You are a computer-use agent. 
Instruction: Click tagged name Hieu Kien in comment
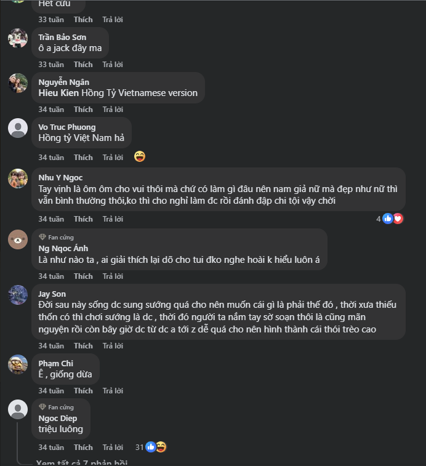pyautogui.click(x=58, y=93)
